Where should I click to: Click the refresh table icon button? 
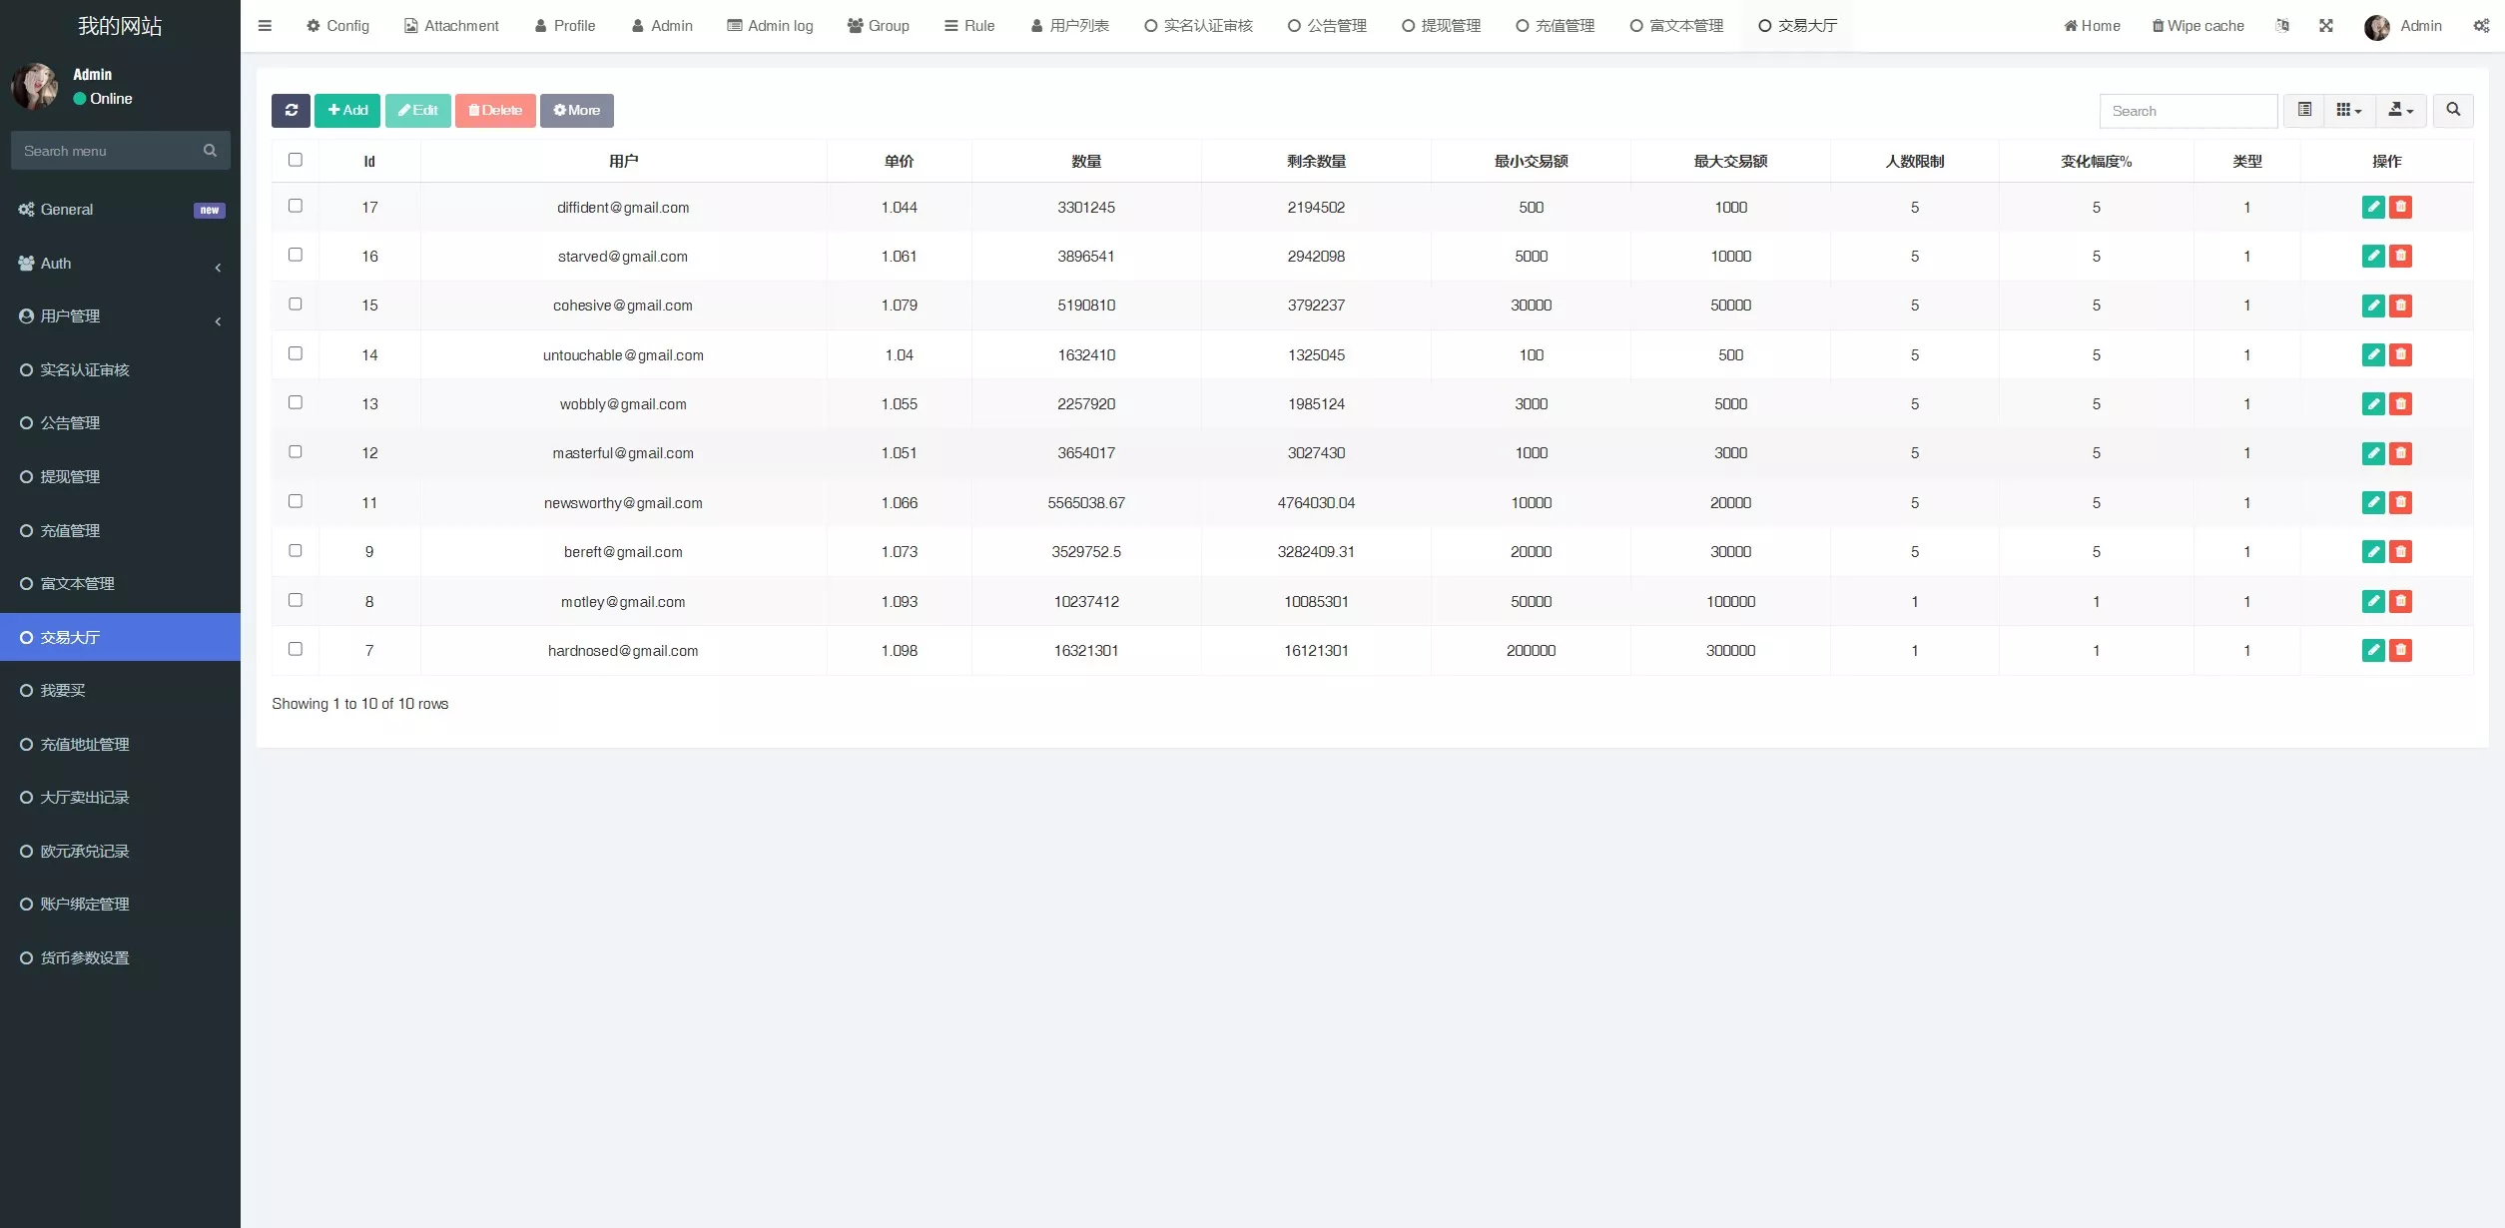click(291, 110)
